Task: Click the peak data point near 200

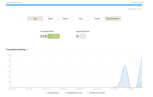Action: click(x=125, y=66)
